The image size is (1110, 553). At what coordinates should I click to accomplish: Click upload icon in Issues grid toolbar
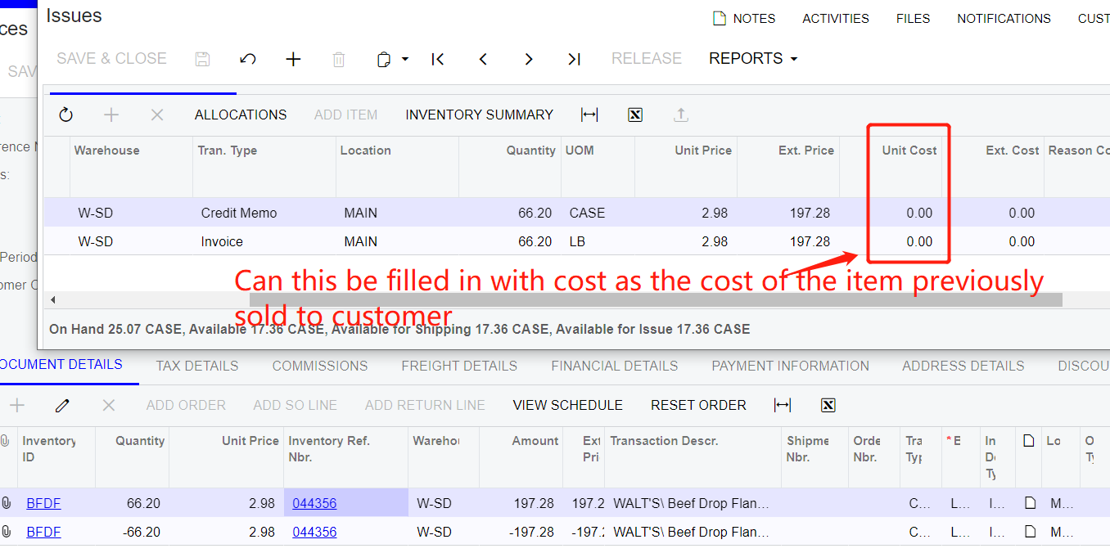(x=680, y=115)
